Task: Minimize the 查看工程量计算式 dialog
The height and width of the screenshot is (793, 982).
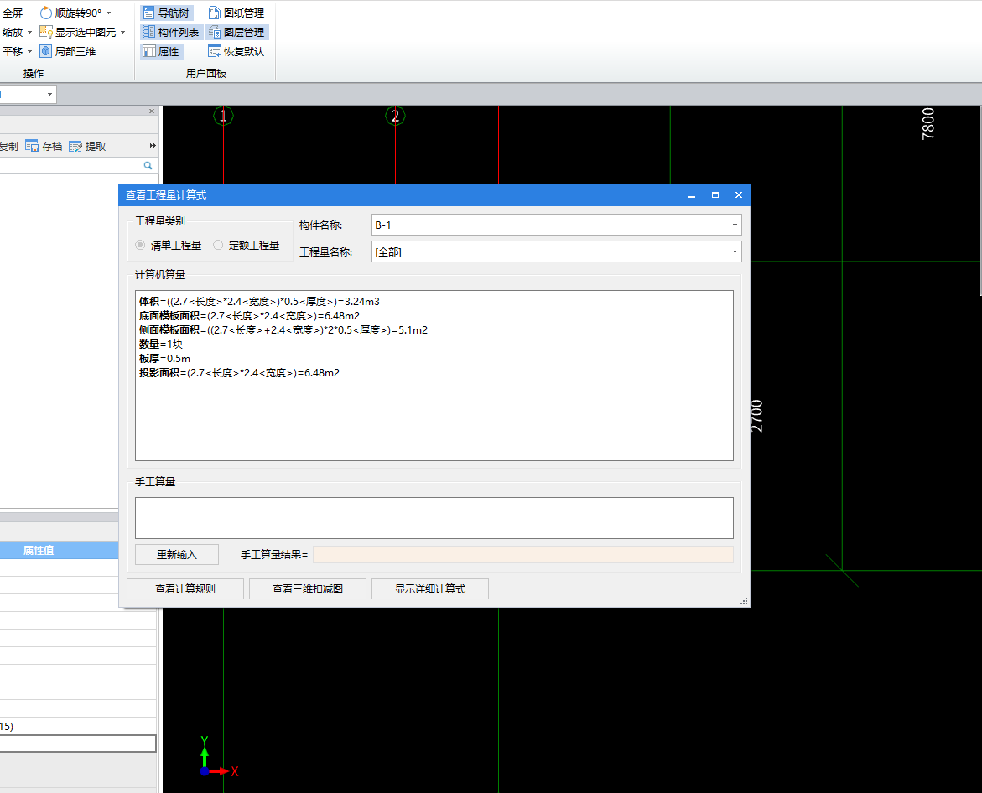Action: point(692,195)
